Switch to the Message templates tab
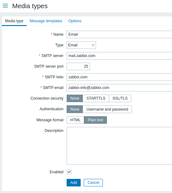The image size is (172, 193). [46, 21]
